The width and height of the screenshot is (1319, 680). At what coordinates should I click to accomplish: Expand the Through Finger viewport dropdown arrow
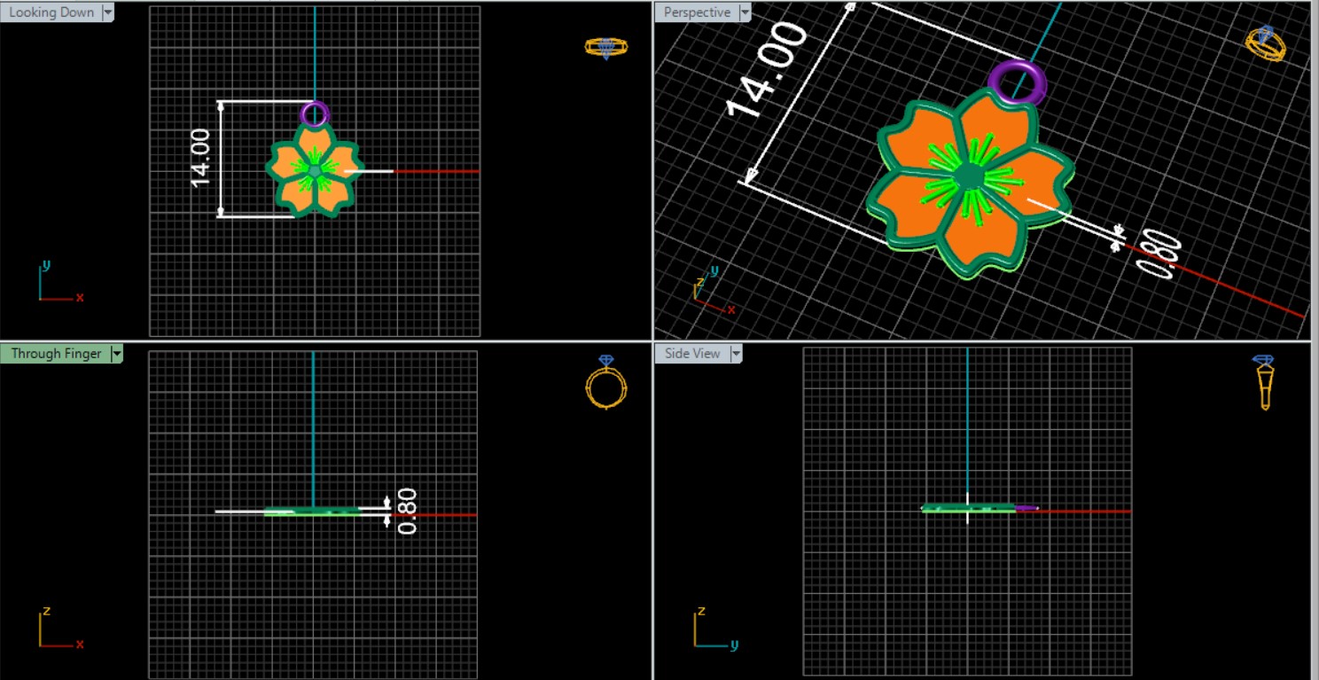pos(116,354)
